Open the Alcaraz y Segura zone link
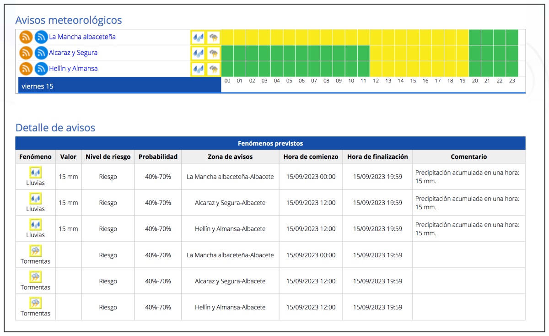 coord(73,53)
